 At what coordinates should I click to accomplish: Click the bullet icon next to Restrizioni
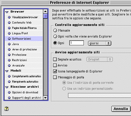click(x=9, y=60)
